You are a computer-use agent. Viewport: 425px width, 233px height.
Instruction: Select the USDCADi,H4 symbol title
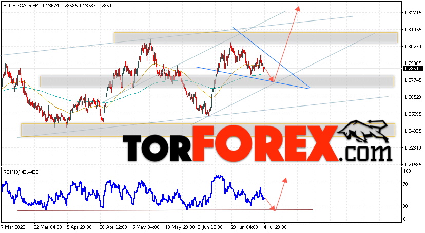[24, 6]
